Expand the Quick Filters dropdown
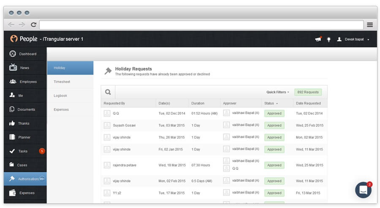The height and width of the screenshot is (208, 380). coord(278,92)
